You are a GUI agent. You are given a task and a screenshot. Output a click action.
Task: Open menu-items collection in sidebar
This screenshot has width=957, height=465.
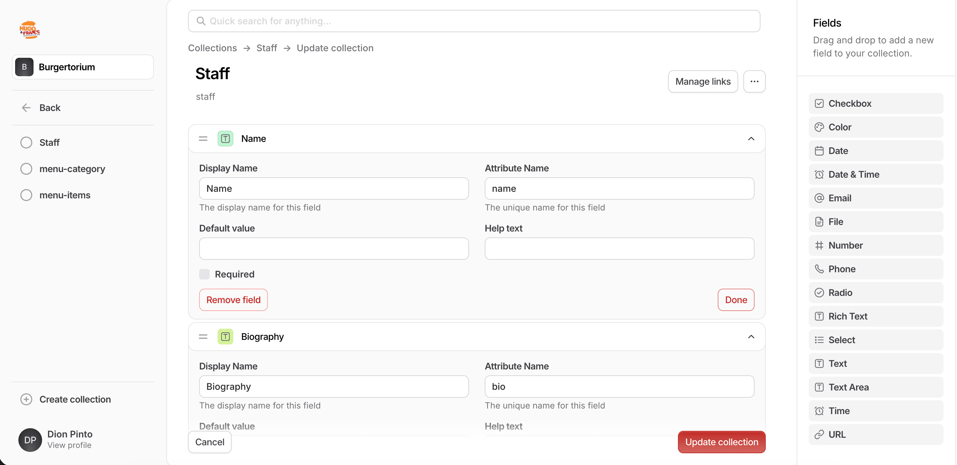65,195
